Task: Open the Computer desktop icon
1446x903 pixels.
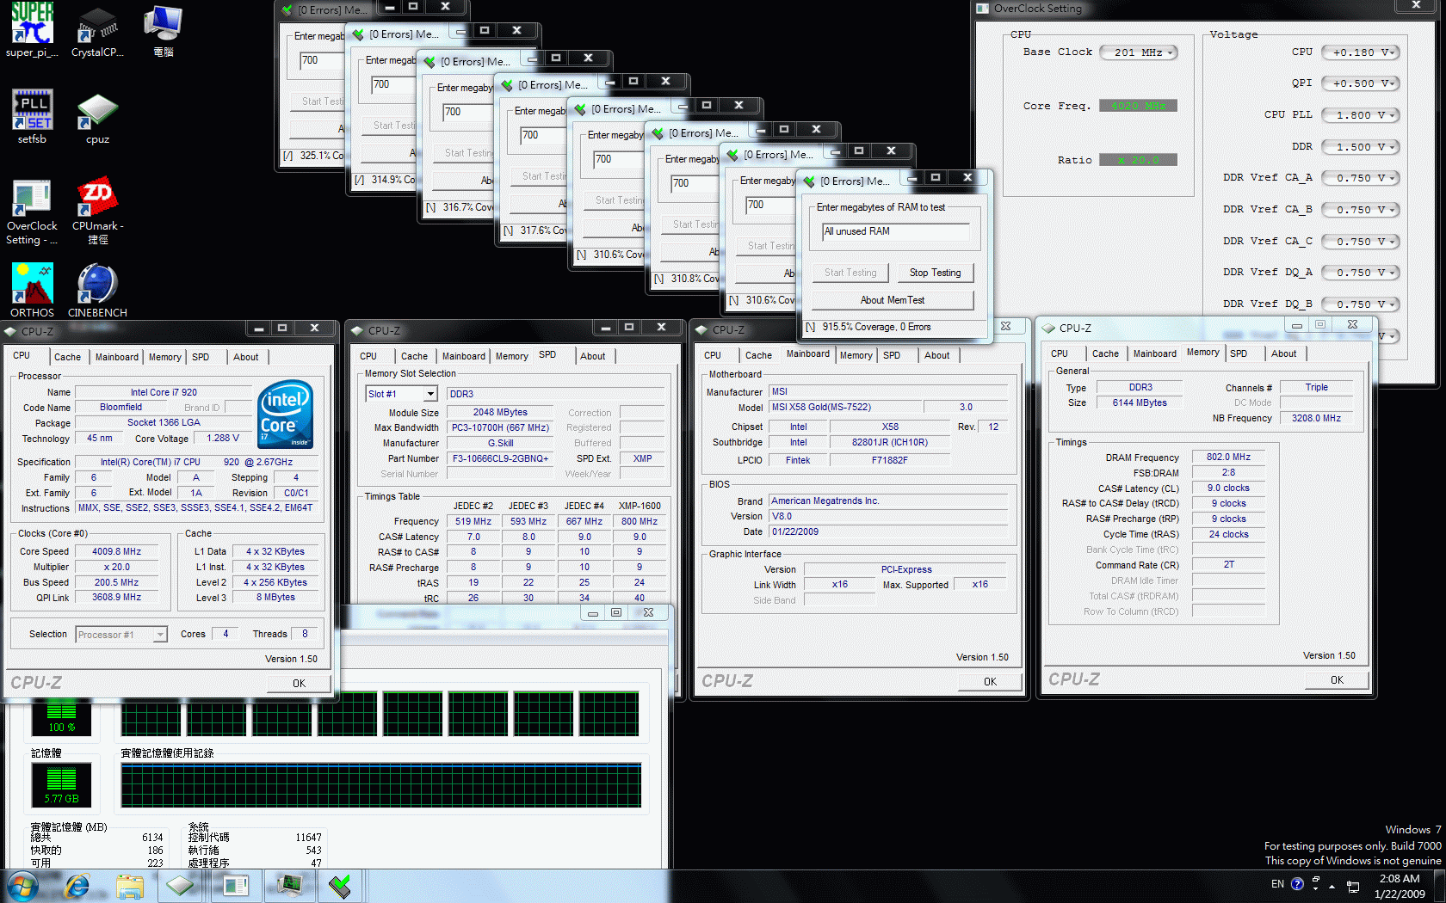Action: pos(163,30)
